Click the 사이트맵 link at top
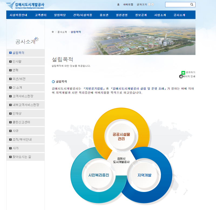This screenshot has width=216, height=210. 128,5
